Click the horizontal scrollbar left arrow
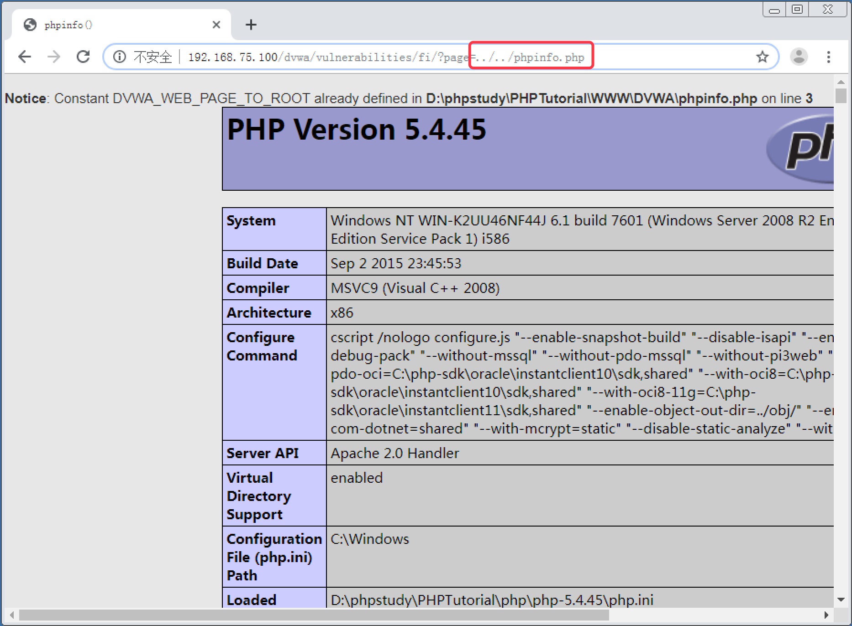 [12, 615]
